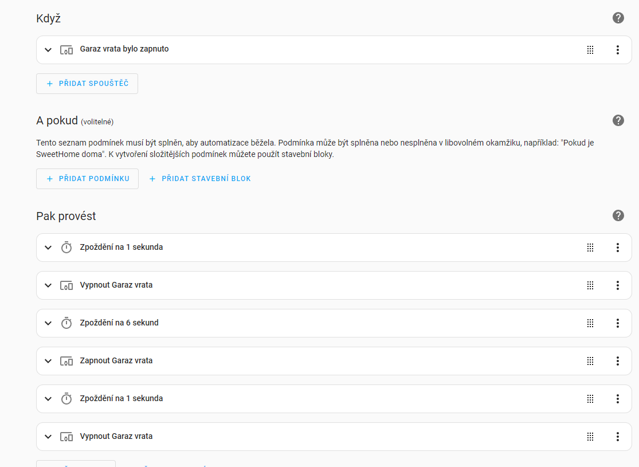Screen dimensions: 639x467
Task: Click the Přidat spouštěč button
Action: pos(87,84)
